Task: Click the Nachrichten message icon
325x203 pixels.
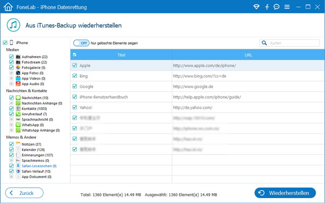Action: (18, 97)
